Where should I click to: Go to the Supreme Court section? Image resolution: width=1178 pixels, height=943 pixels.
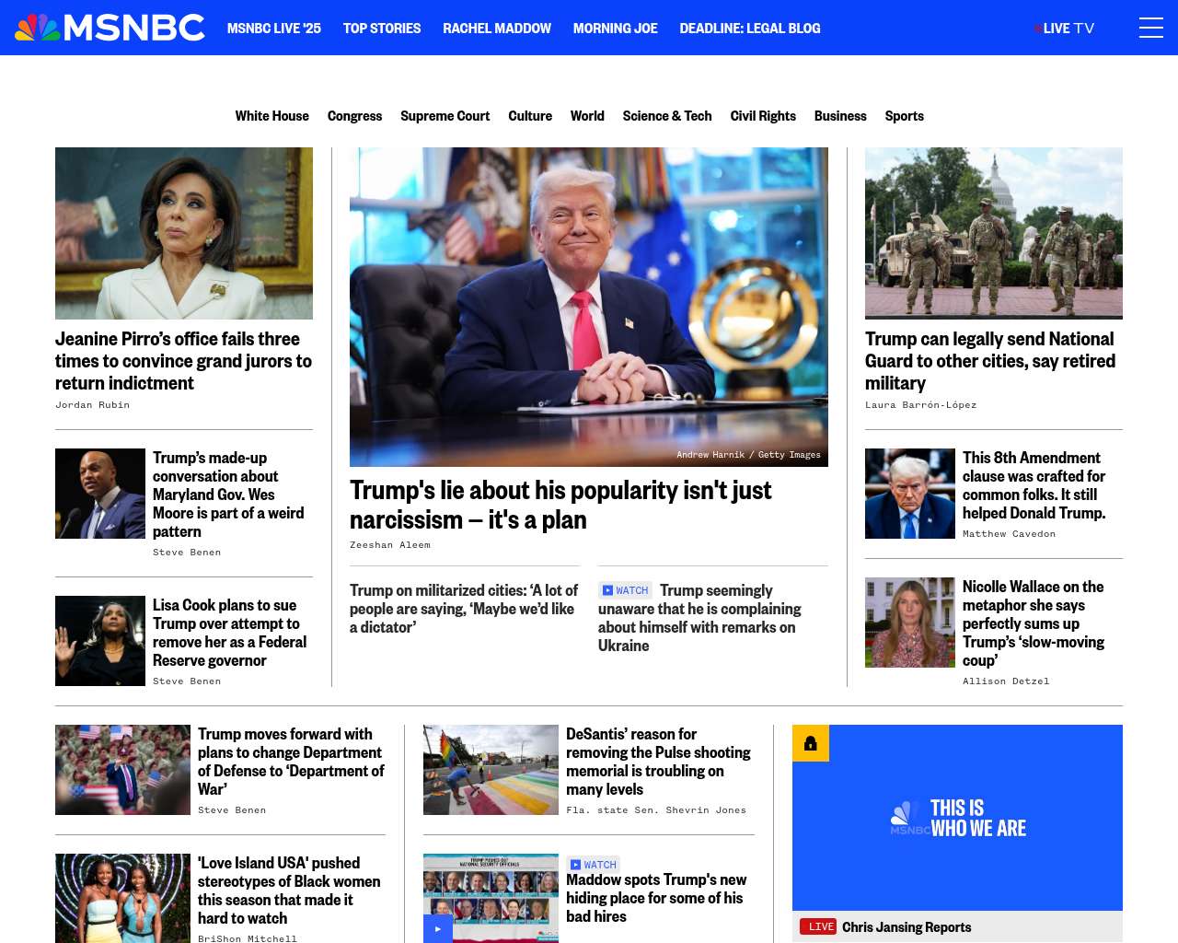445,116
